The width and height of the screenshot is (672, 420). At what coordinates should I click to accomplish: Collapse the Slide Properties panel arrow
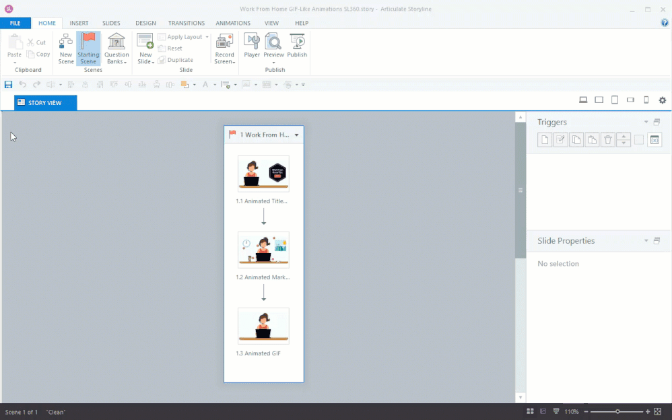tap(646, 241)
